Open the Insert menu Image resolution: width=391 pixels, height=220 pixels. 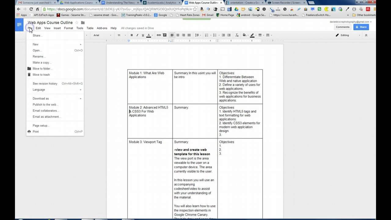[57, 28]
